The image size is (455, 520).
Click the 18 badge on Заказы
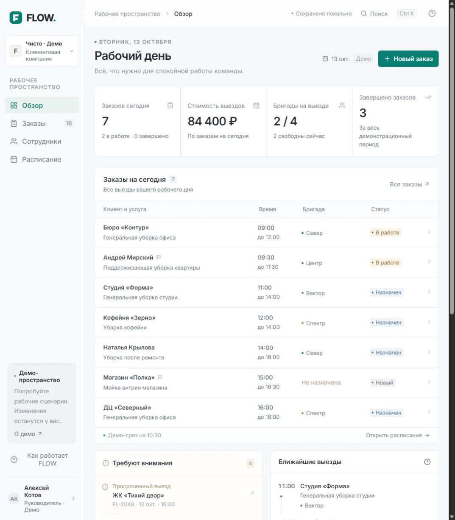click(x=69, y=123)
